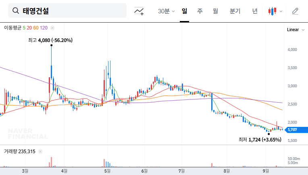The width and height of the screenshot is (308, 175).
Task: Select moving average period 60
Action: click(36, 28)
